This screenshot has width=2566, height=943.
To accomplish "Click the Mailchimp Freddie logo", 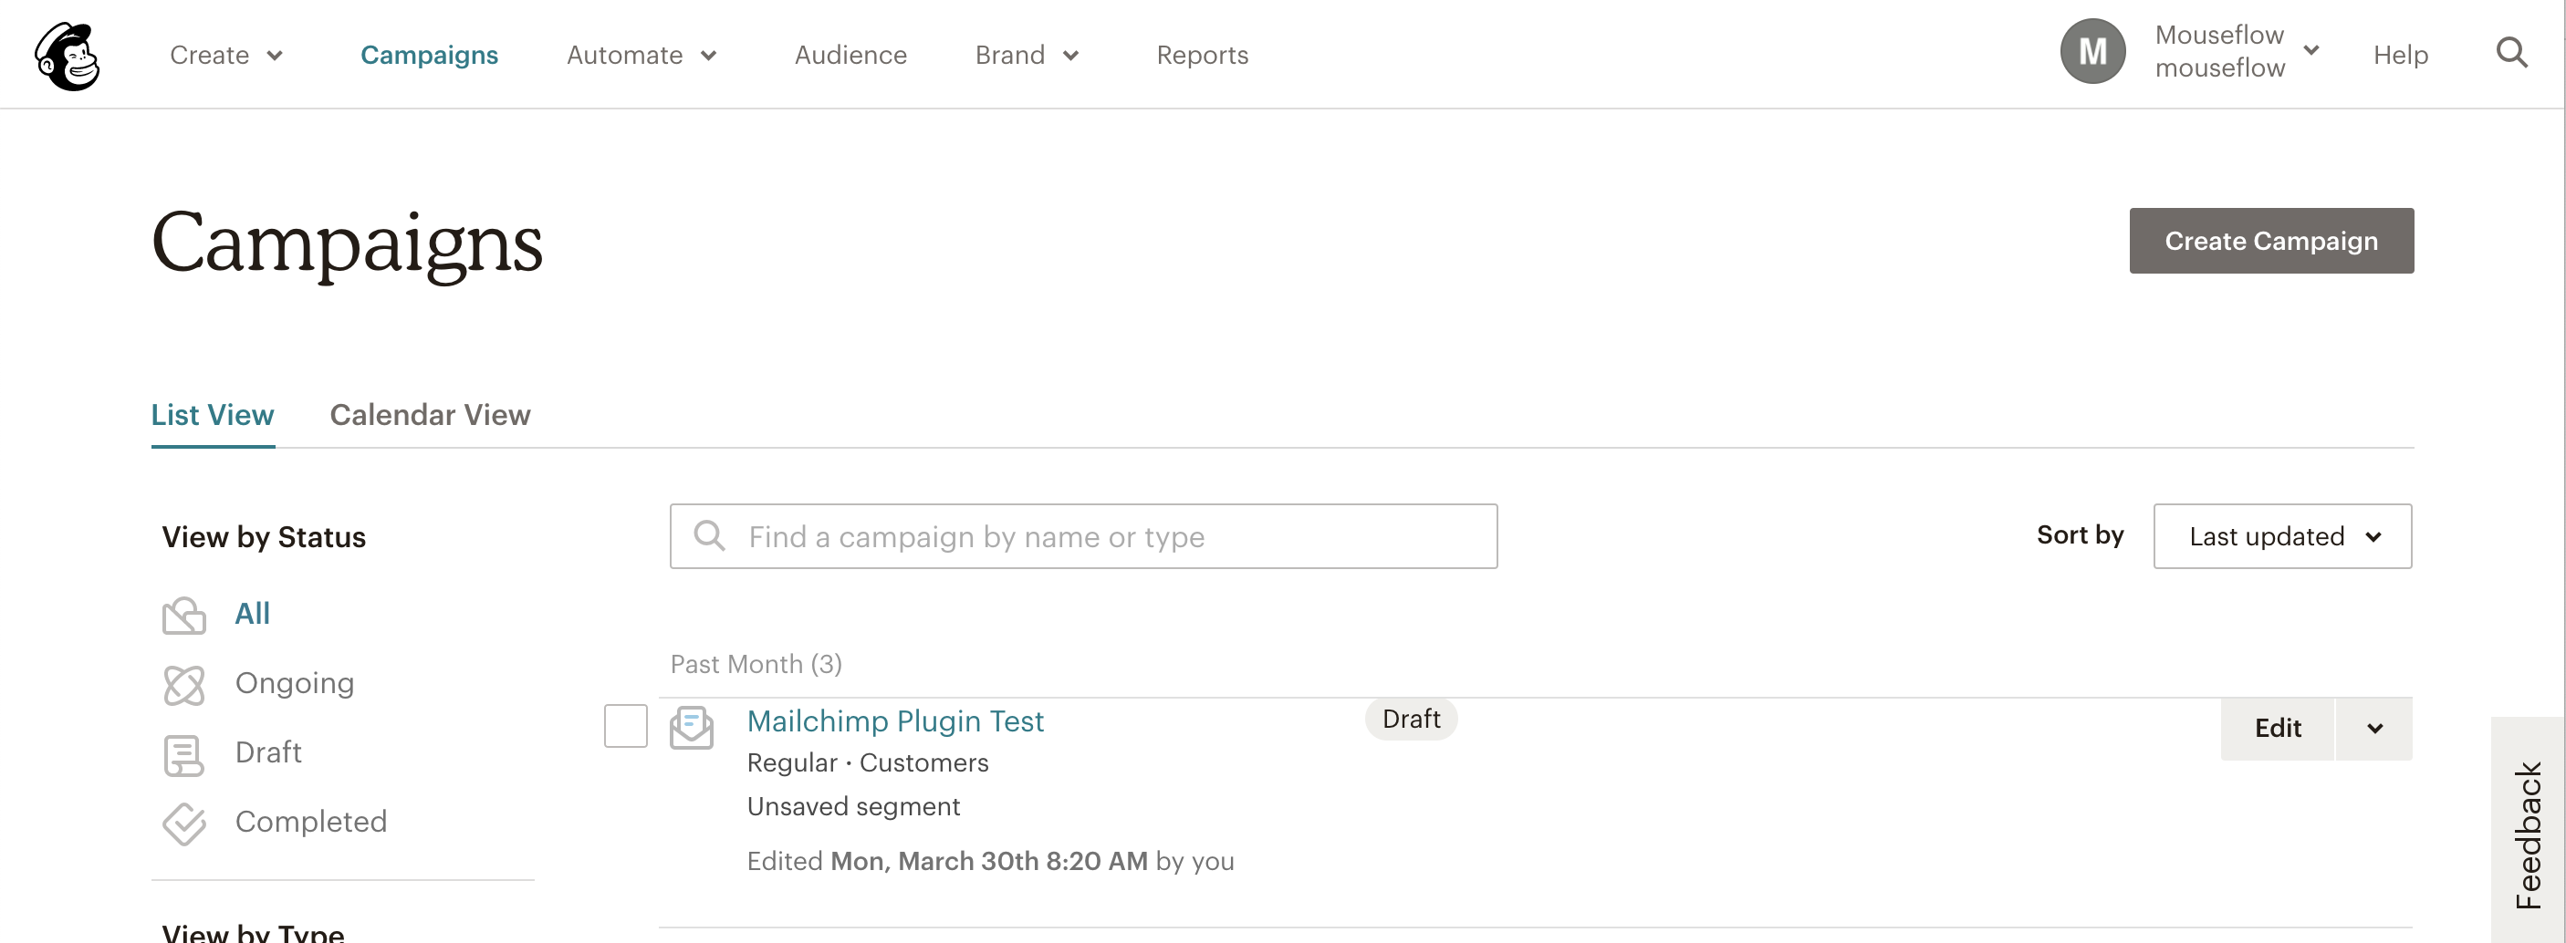I will [x=68, y=56].
